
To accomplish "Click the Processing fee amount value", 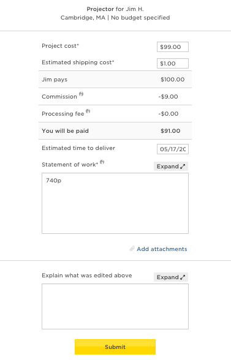I will click(x=169, y=114).
